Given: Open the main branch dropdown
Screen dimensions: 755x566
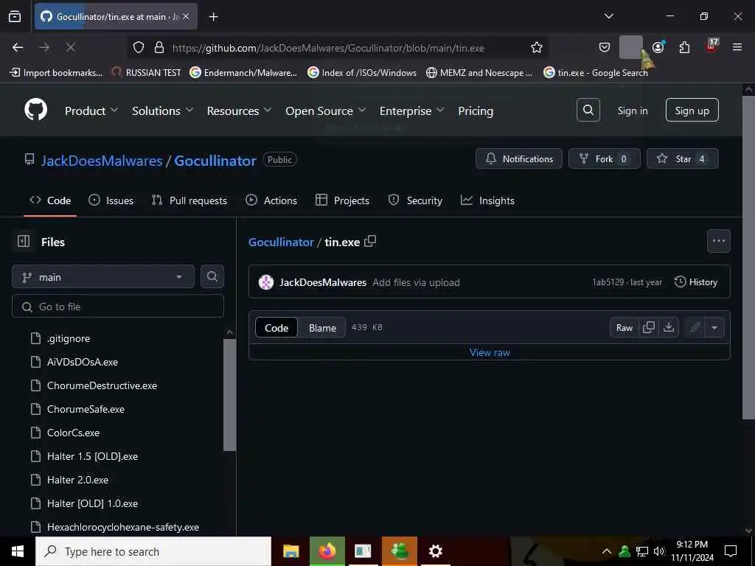Looking at the screenshot, I should point(103,277).
